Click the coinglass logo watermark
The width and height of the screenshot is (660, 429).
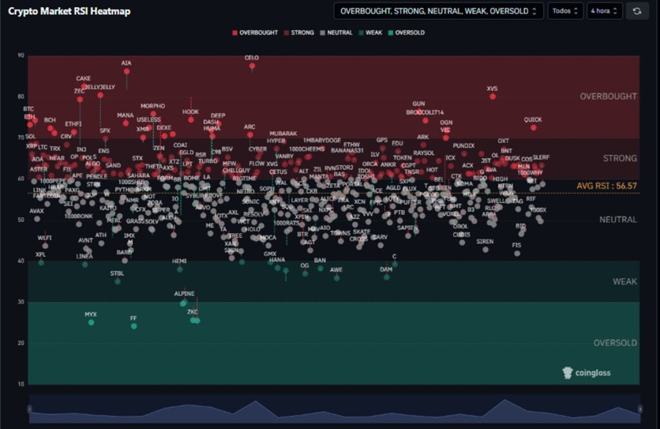(x=586, y=372)
